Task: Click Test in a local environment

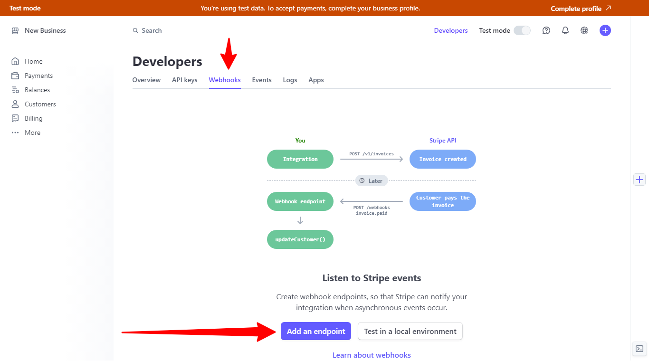Action: tap(410, 332)
